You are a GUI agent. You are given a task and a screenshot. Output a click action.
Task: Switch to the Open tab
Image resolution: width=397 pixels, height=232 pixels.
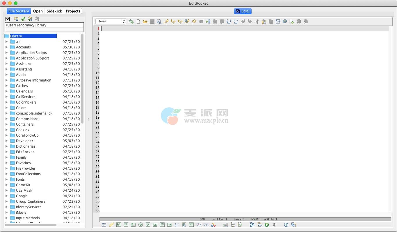pyautogui.click(x=38, y=11)
